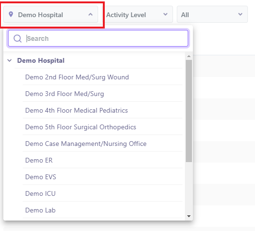
Task: Click the scrollbar up arrow
Action: [x=189, y=56]
